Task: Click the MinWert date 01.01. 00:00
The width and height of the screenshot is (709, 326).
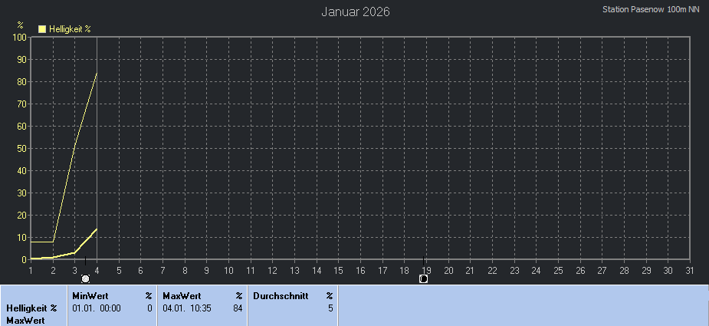Action: tap(97, 308)
